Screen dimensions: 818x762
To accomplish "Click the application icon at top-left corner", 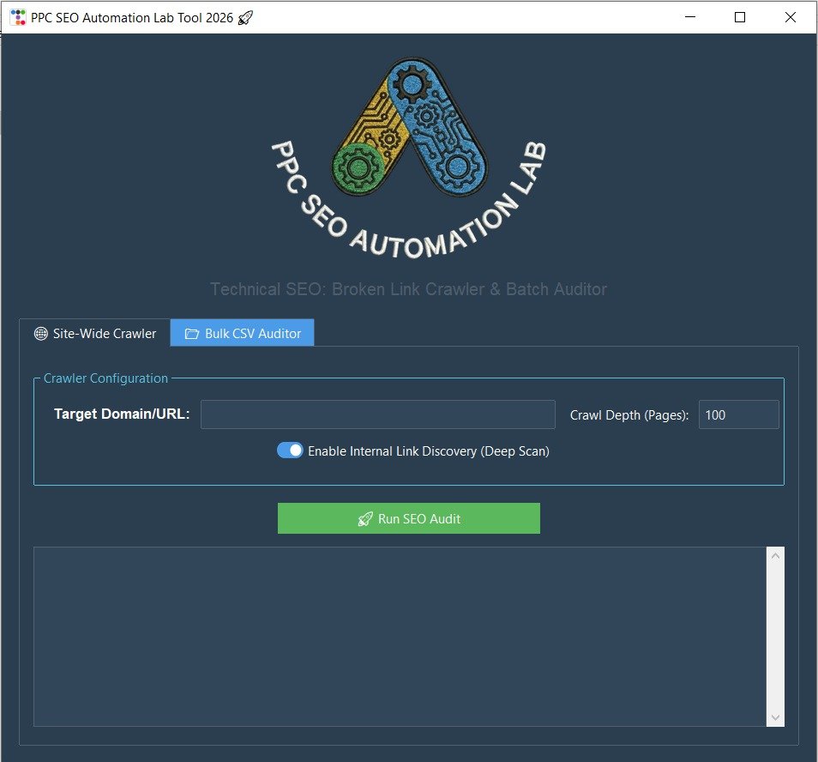I will 17,16.
